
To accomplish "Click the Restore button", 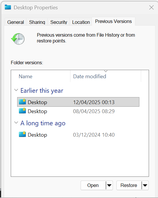I will pos(129,185).
